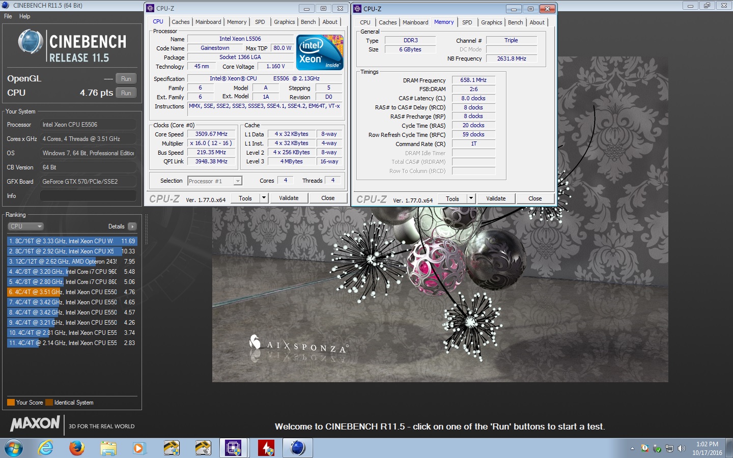Open Graphics tab in left CPU-Z
Screen dimensions: 733x458
point(284,22)
